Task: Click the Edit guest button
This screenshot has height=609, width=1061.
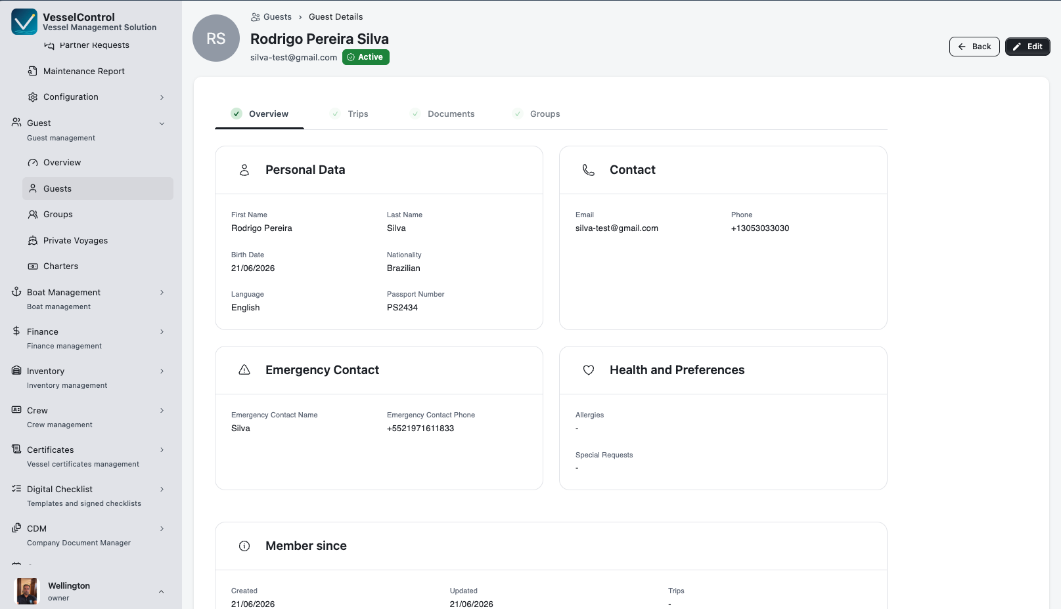Action: [x=1027, y=47]
